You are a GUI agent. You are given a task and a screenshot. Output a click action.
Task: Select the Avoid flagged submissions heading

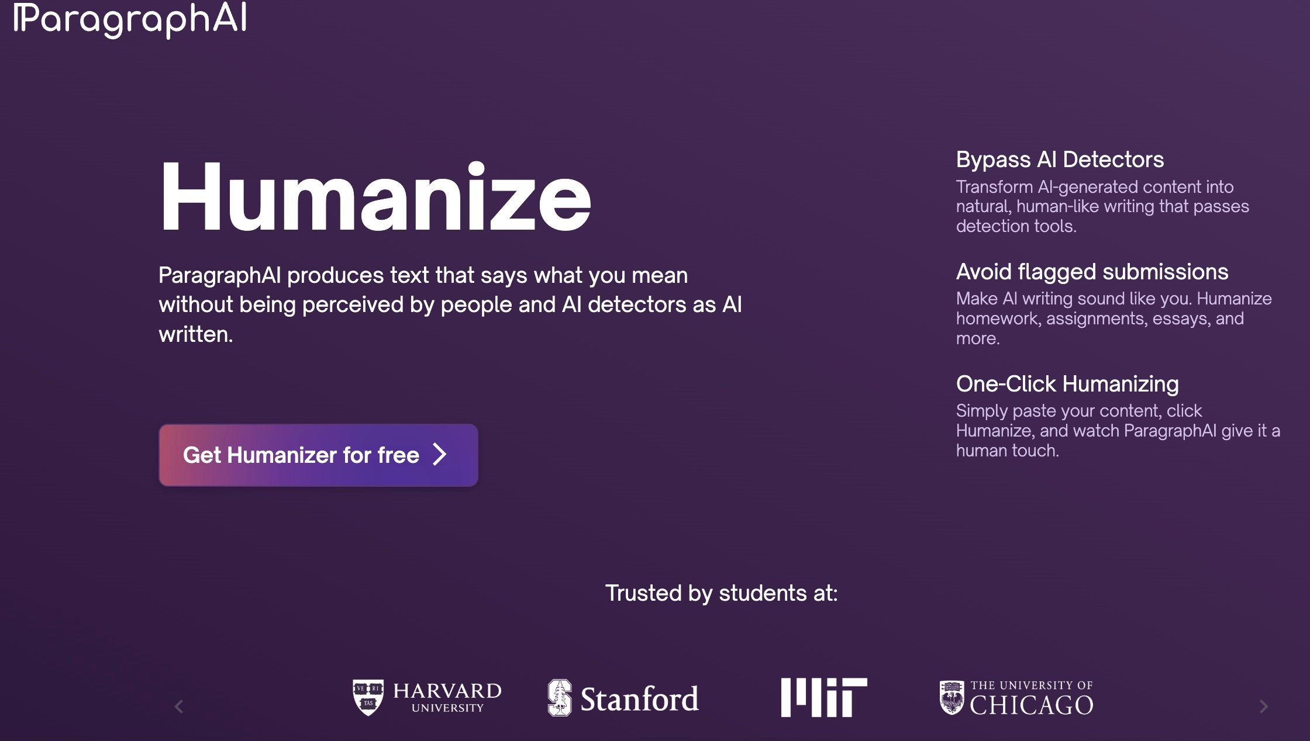[x=1092, y=272]
